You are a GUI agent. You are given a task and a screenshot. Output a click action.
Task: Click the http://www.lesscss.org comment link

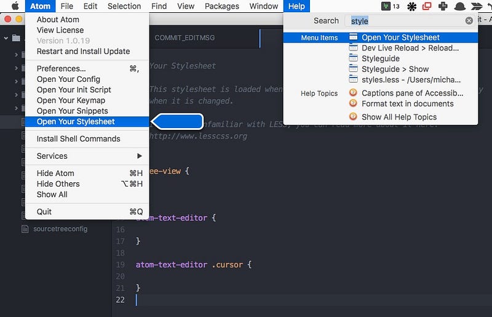click(198, 136)
